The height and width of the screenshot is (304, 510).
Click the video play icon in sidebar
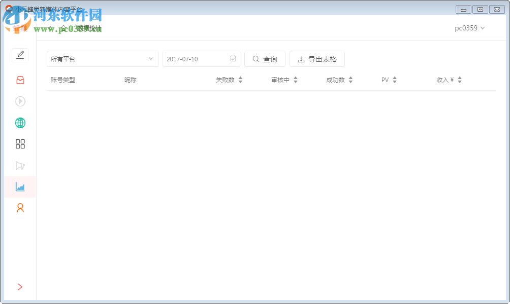[20, 101]
